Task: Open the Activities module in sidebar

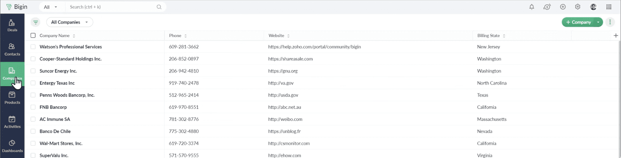Action: pyautogui.click(x=12, y=122)
